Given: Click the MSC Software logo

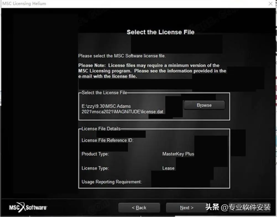Looking at the screenshot, I should [28, 207].
